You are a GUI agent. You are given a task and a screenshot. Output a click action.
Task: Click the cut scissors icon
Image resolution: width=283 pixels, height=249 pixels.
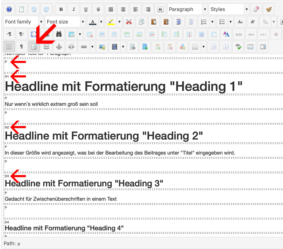(129, 22)
